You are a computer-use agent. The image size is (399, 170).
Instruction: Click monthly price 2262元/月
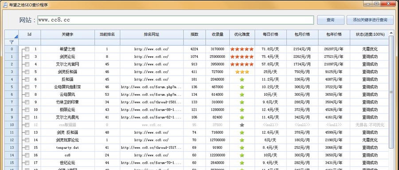302,57
